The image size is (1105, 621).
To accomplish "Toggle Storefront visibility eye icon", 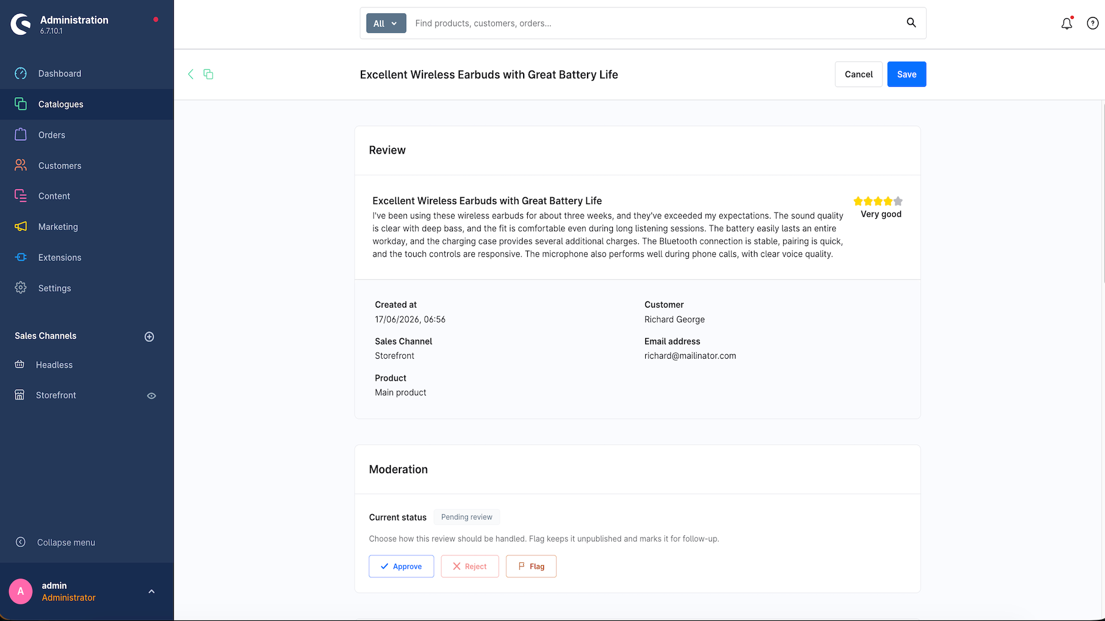I will click(x=151, y=396).
